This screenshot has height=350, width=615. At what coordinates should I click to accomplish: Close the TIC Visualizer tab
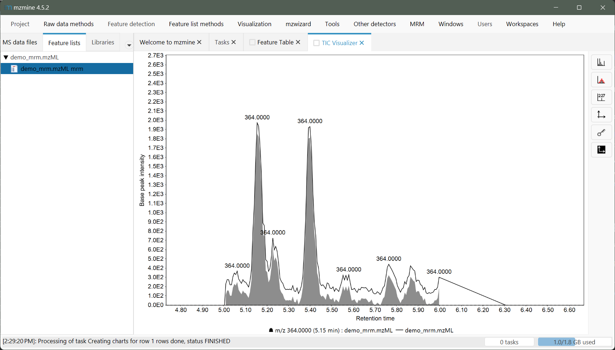(x=362, y=43)
